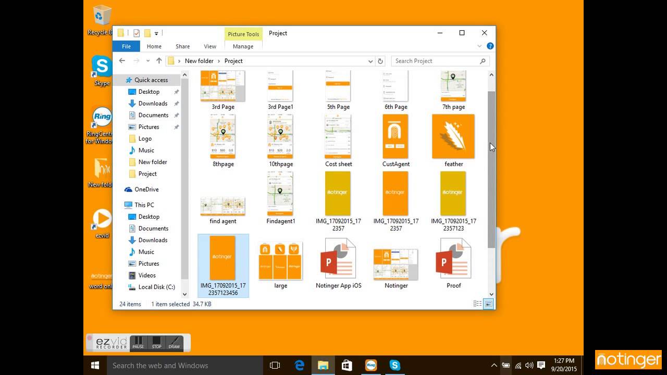Click the Refresh button beside the address bar
The image size is (667, 375).
(x=380, y=61)
